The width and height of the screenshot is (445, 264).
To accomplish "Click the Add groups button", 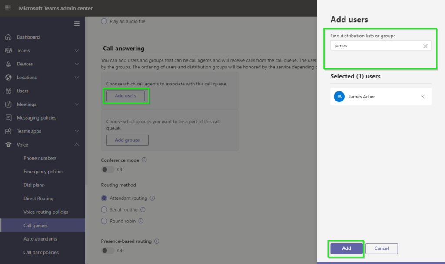I will 127,140.
